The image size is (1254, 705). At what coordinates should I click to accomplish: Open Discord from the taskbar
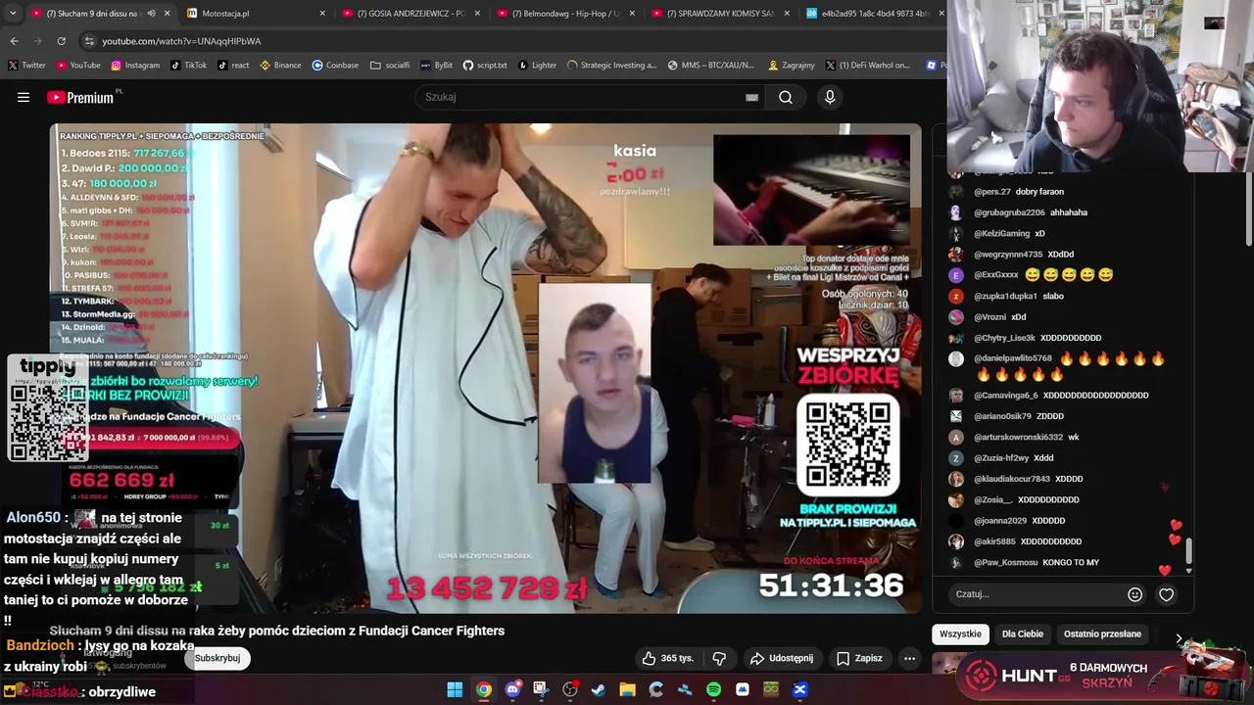(x=512, y=689)
